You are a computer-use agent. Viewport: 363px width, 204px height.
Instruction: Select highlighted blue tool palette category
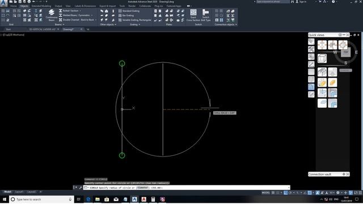click(x=311, y=87)
